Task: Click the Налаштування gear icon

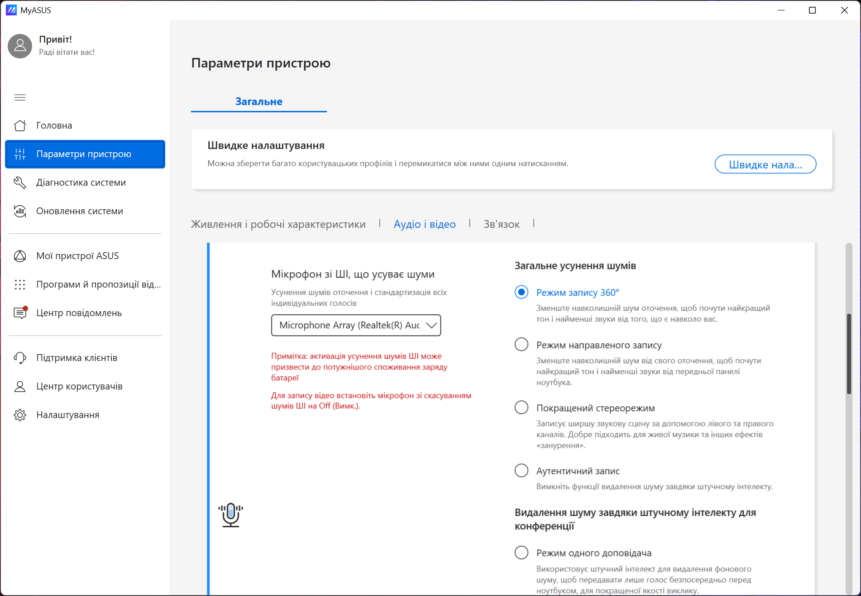Action: (x=20, y=415)
